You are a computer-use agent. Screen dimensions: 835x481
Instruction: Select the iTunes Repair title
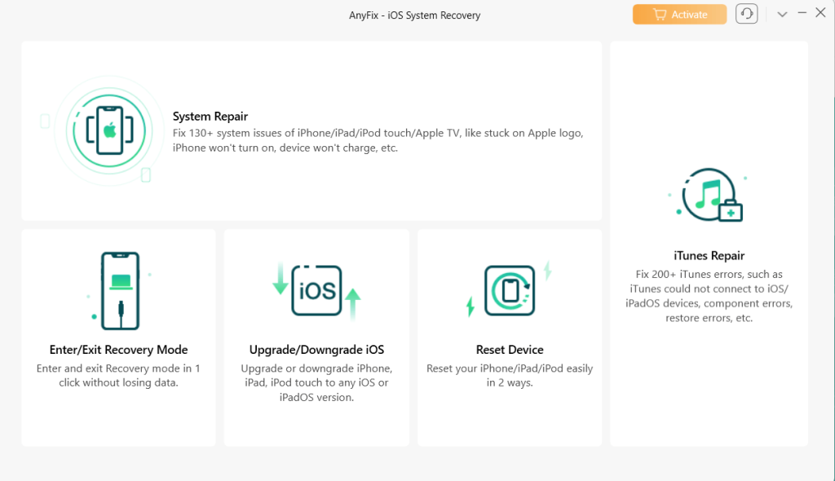point(709,256)
